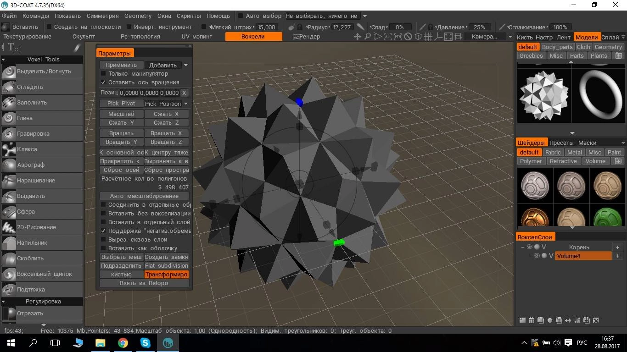Click the Сброс осей button
The image size is (627, 352).
121,170
